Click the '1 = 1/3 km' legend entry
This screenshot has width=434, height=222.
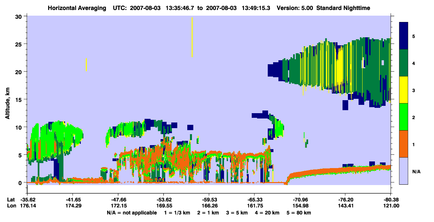click(x=177, y=213)
